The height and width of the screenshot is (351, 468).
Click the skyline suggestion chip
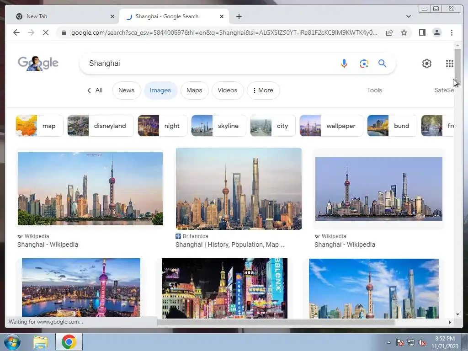(x=218, y=126)
